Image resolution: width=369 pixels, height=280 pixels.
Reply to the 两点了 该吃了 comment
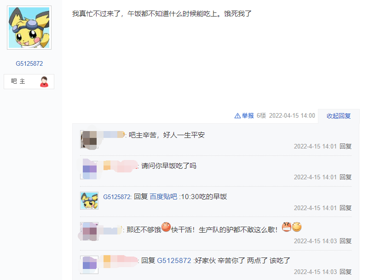click(x=346, y=272)
